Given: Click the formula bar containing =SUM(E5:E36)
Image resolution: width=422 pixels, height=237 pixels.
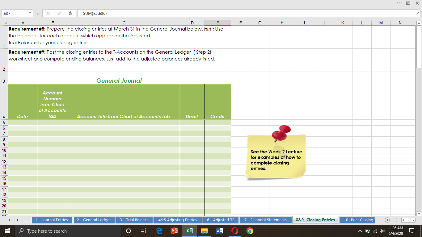Looking at the screenshot, I should (x=246, y=13).
